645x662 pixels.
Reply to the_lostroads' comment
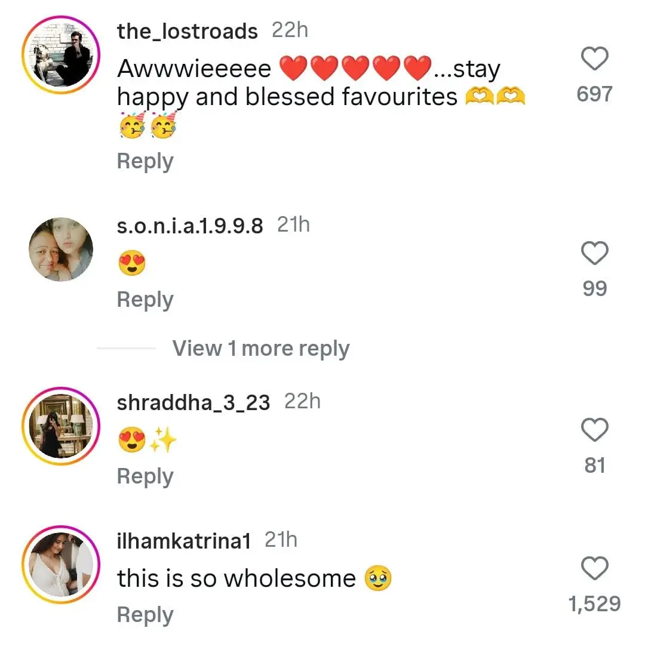coord(145,161)
